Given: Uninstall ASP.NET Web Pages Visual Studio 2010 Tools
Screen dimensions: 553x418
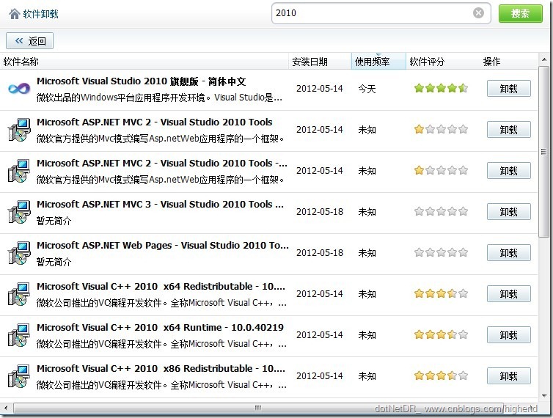Looking at the screenshot, I should point(508,252).
